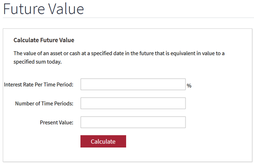Image resolution: width=254 pixels, height=164 pixels.
Task: Click the percent symbol beside the interest field
Action: 189,86
